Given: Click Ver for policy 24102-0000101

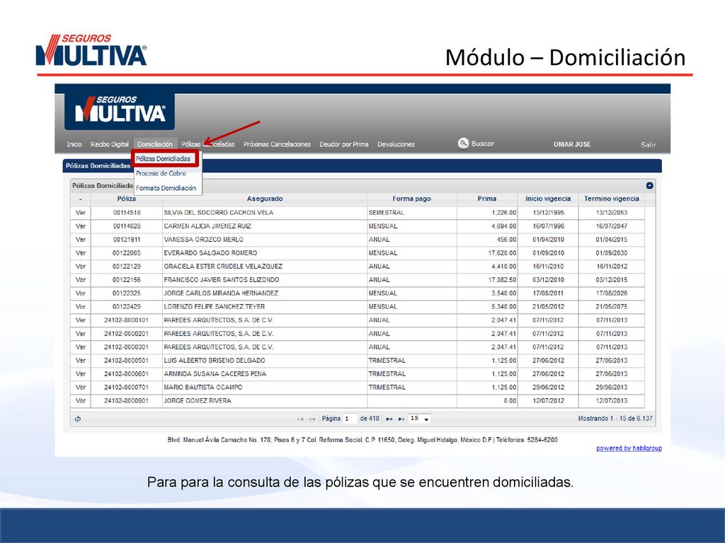Looking at the screenshot, I should point(81,320).
